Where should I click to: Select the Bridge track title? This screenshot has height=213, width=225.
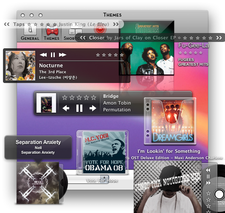click(x=111, y=96)
